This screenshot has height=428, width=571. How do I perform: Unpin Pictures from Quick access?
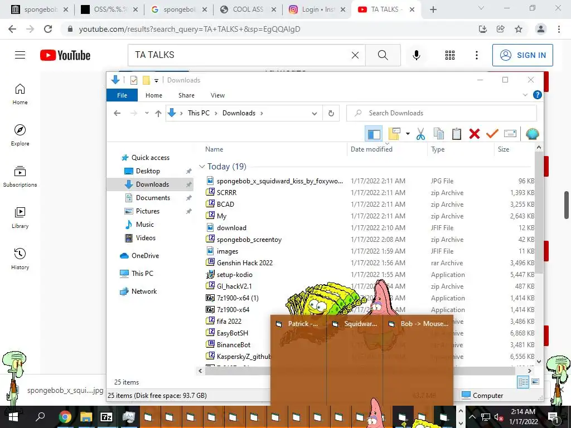[x=188, y=211]
